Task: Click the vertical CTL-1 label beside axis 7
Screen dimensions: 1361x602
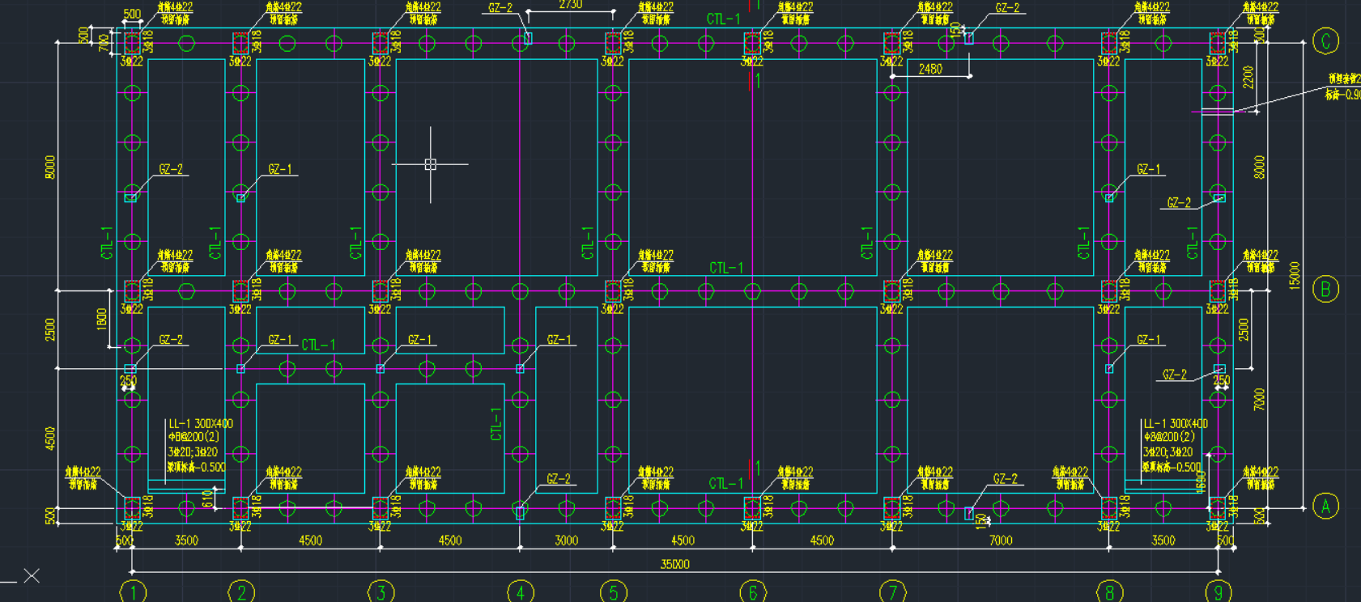Action: coord(868,243)
